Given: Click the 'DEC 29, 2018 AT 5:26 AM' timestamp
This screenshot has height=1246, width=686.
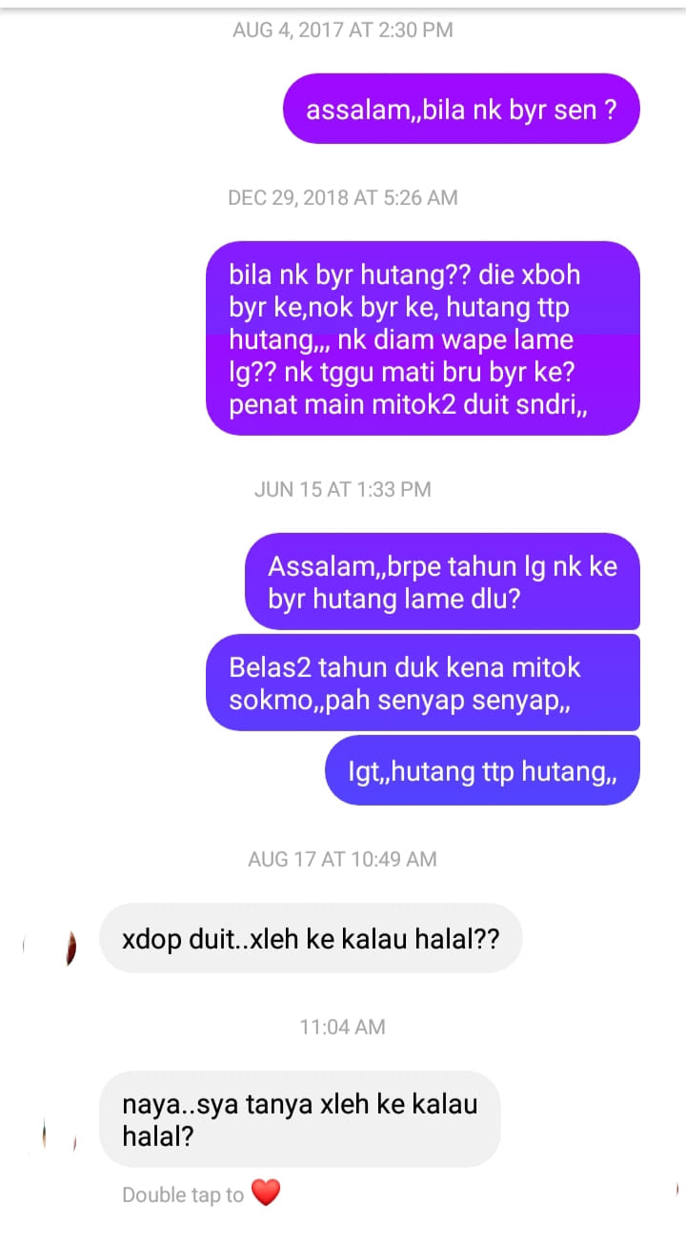Looking at the screenshot, I should [x=343, y=197].
